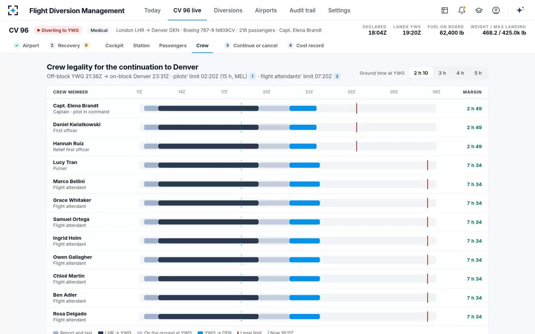Open the Diversions tab

point(228,10)
